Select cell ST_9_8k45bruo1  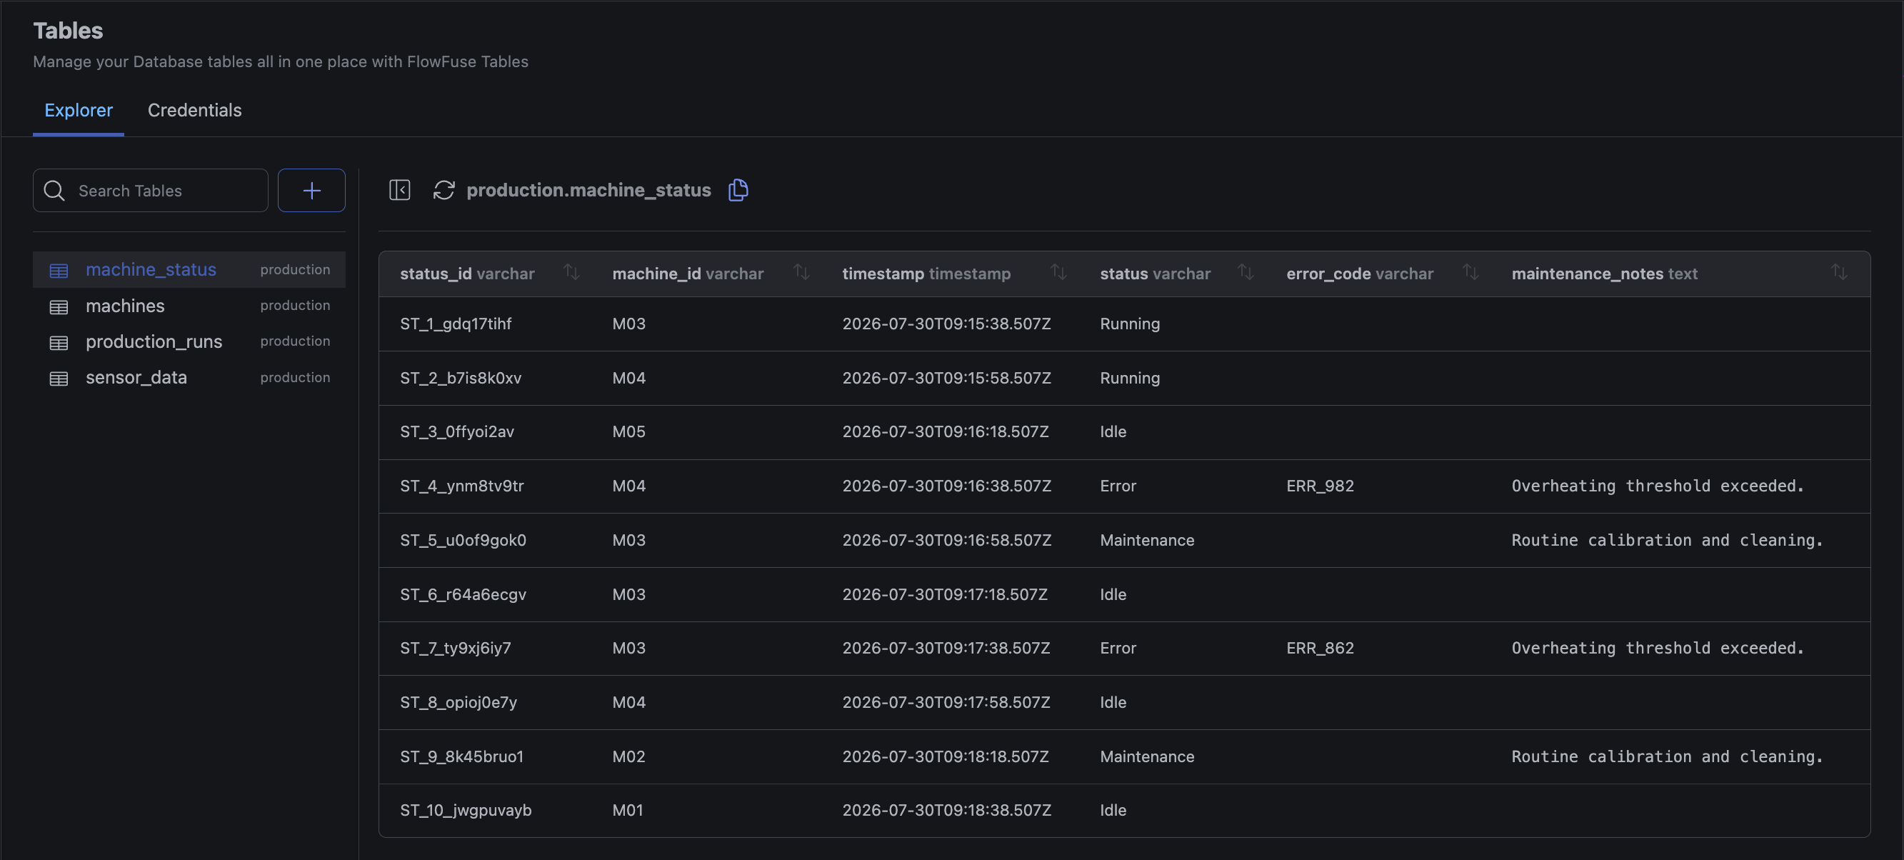point(461,756)
